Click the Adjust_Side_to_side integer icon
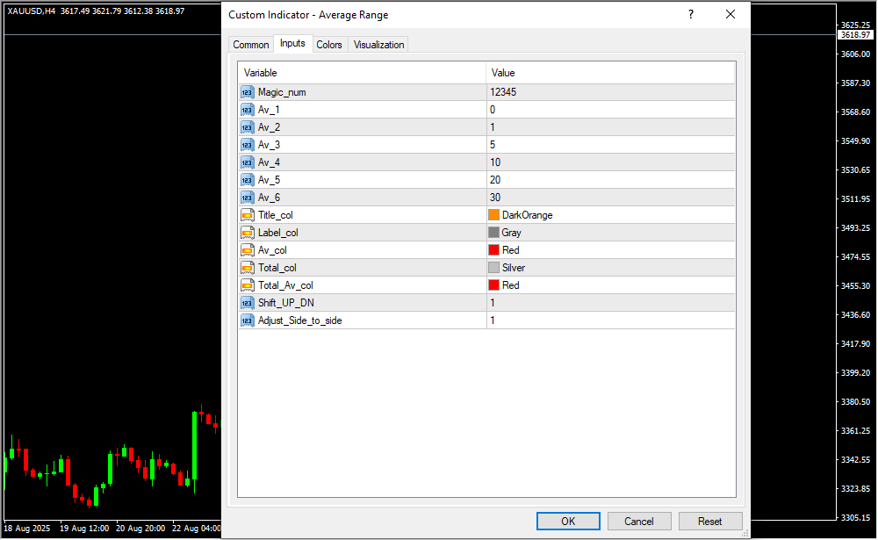The image size is (878, 540). coord(247,320)
